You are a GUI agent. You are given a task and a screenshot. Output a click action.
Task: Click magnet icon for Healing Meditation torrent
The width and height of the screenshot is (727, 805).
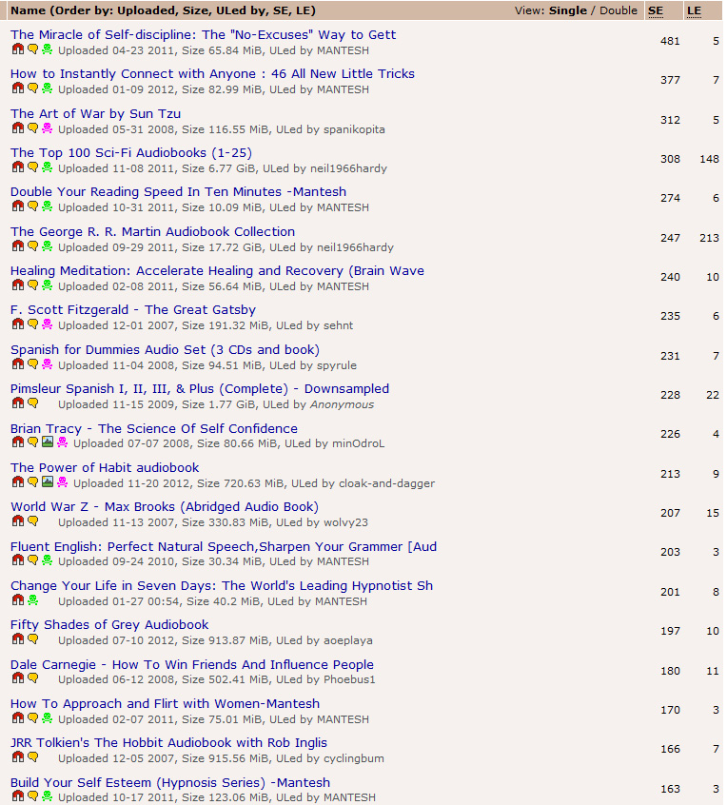[18, 285]
